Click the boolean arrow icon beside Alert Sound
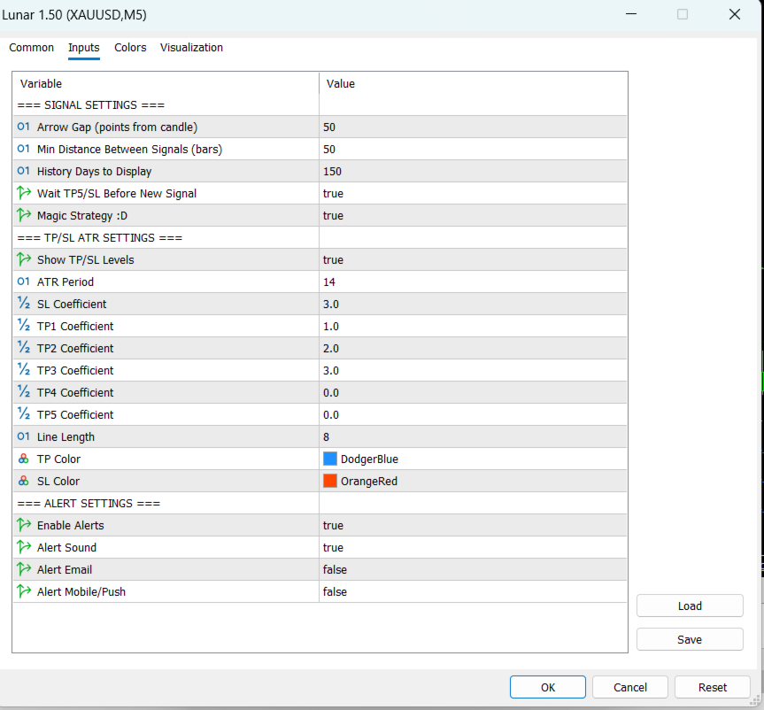 pos(23,547)
